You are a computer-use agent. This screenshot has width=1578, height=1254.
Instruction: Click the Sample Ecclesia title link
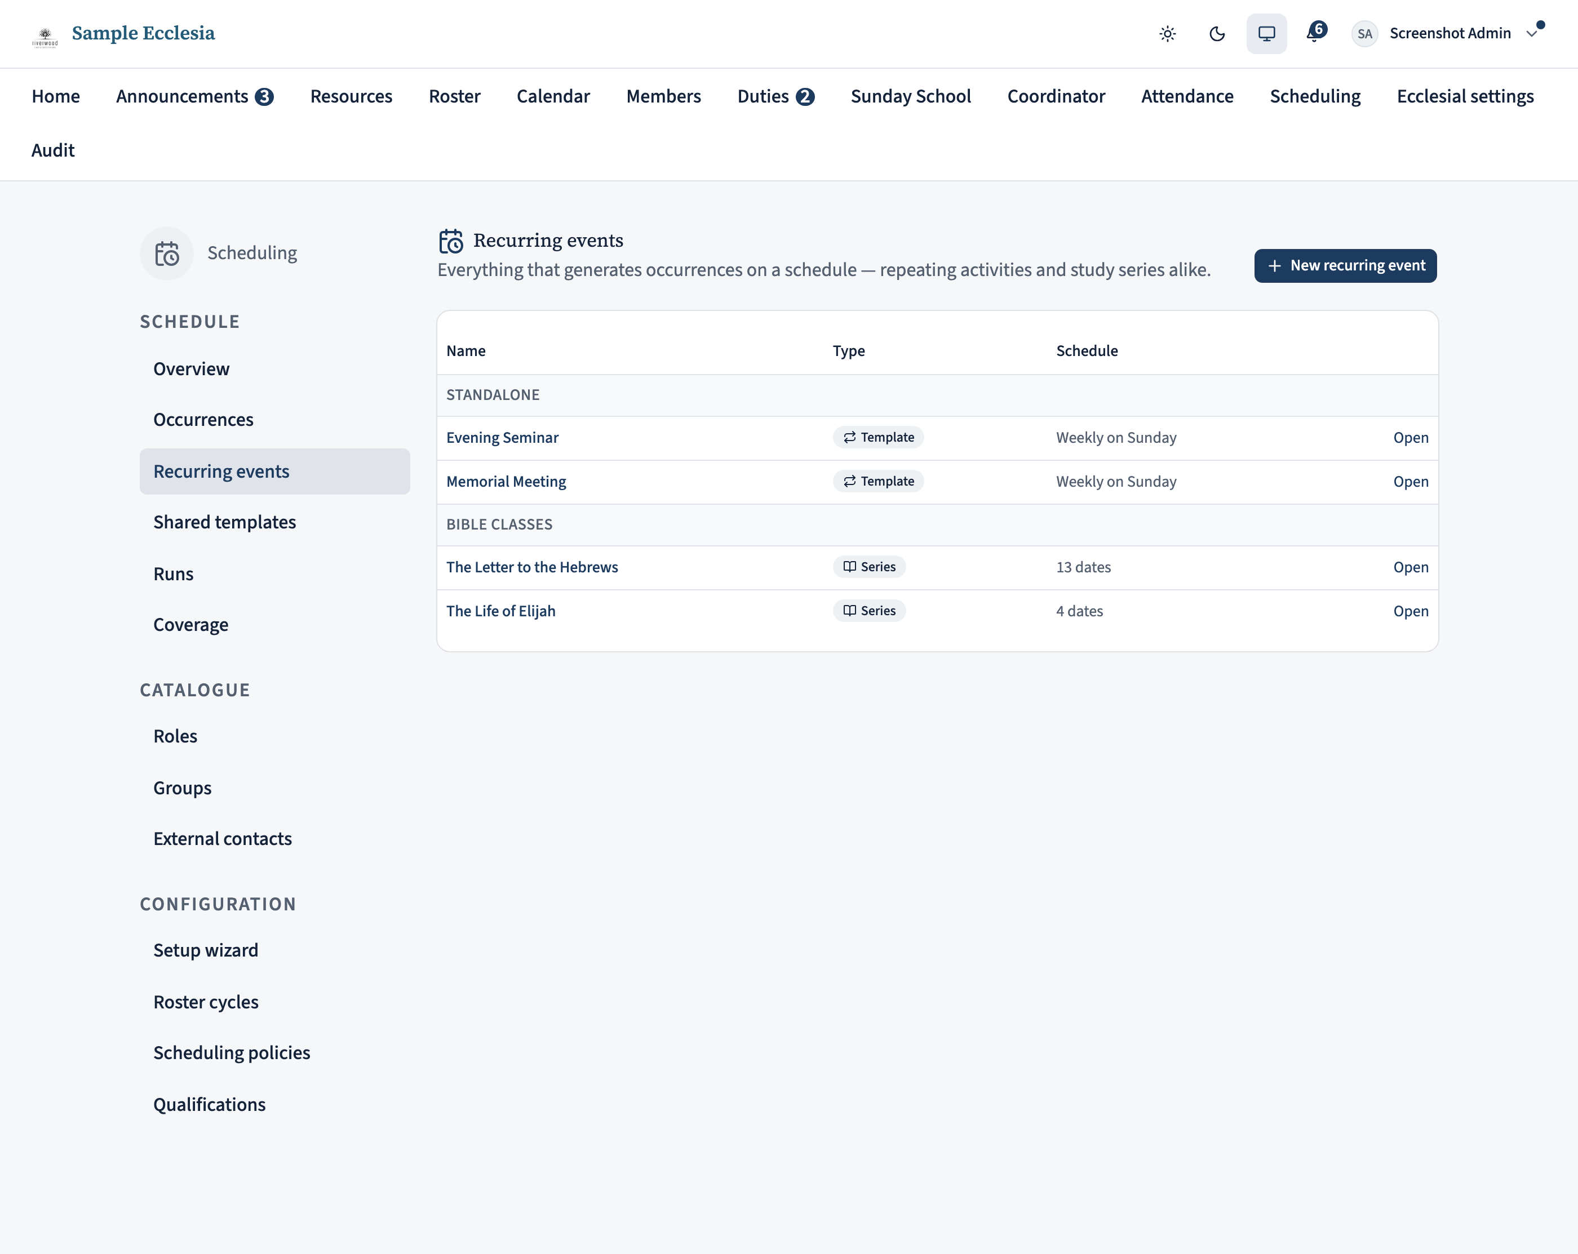click(x=144, y=34)
